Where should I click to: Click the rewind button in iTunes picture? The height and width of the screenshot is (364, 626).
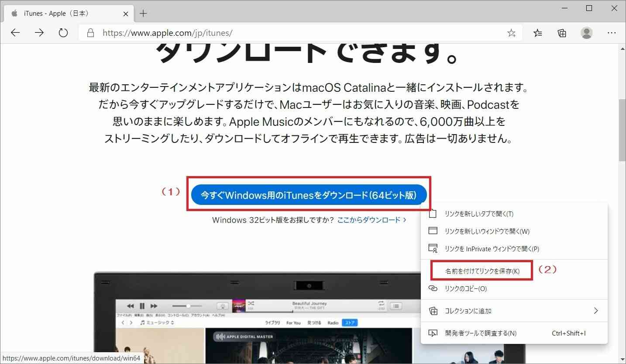(x=130, y=306)
